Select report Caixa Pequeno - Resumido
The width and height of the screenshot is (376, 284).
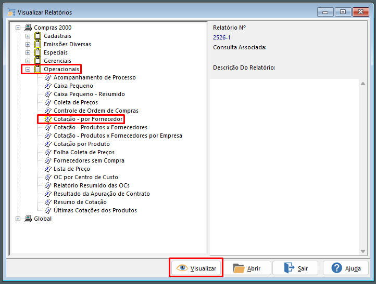tap(89, 94)
